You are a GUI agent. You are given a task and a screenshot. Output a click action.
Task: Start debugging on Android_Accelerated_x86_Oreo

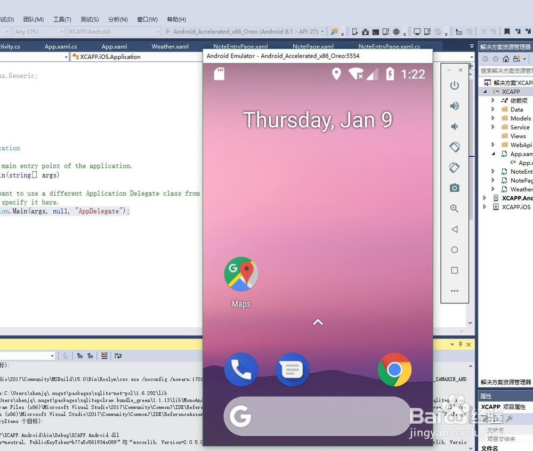[242, 31]
